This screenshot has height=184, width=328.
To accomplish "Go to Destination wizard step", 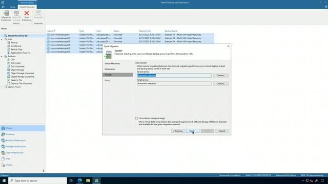I will point(110,69).
